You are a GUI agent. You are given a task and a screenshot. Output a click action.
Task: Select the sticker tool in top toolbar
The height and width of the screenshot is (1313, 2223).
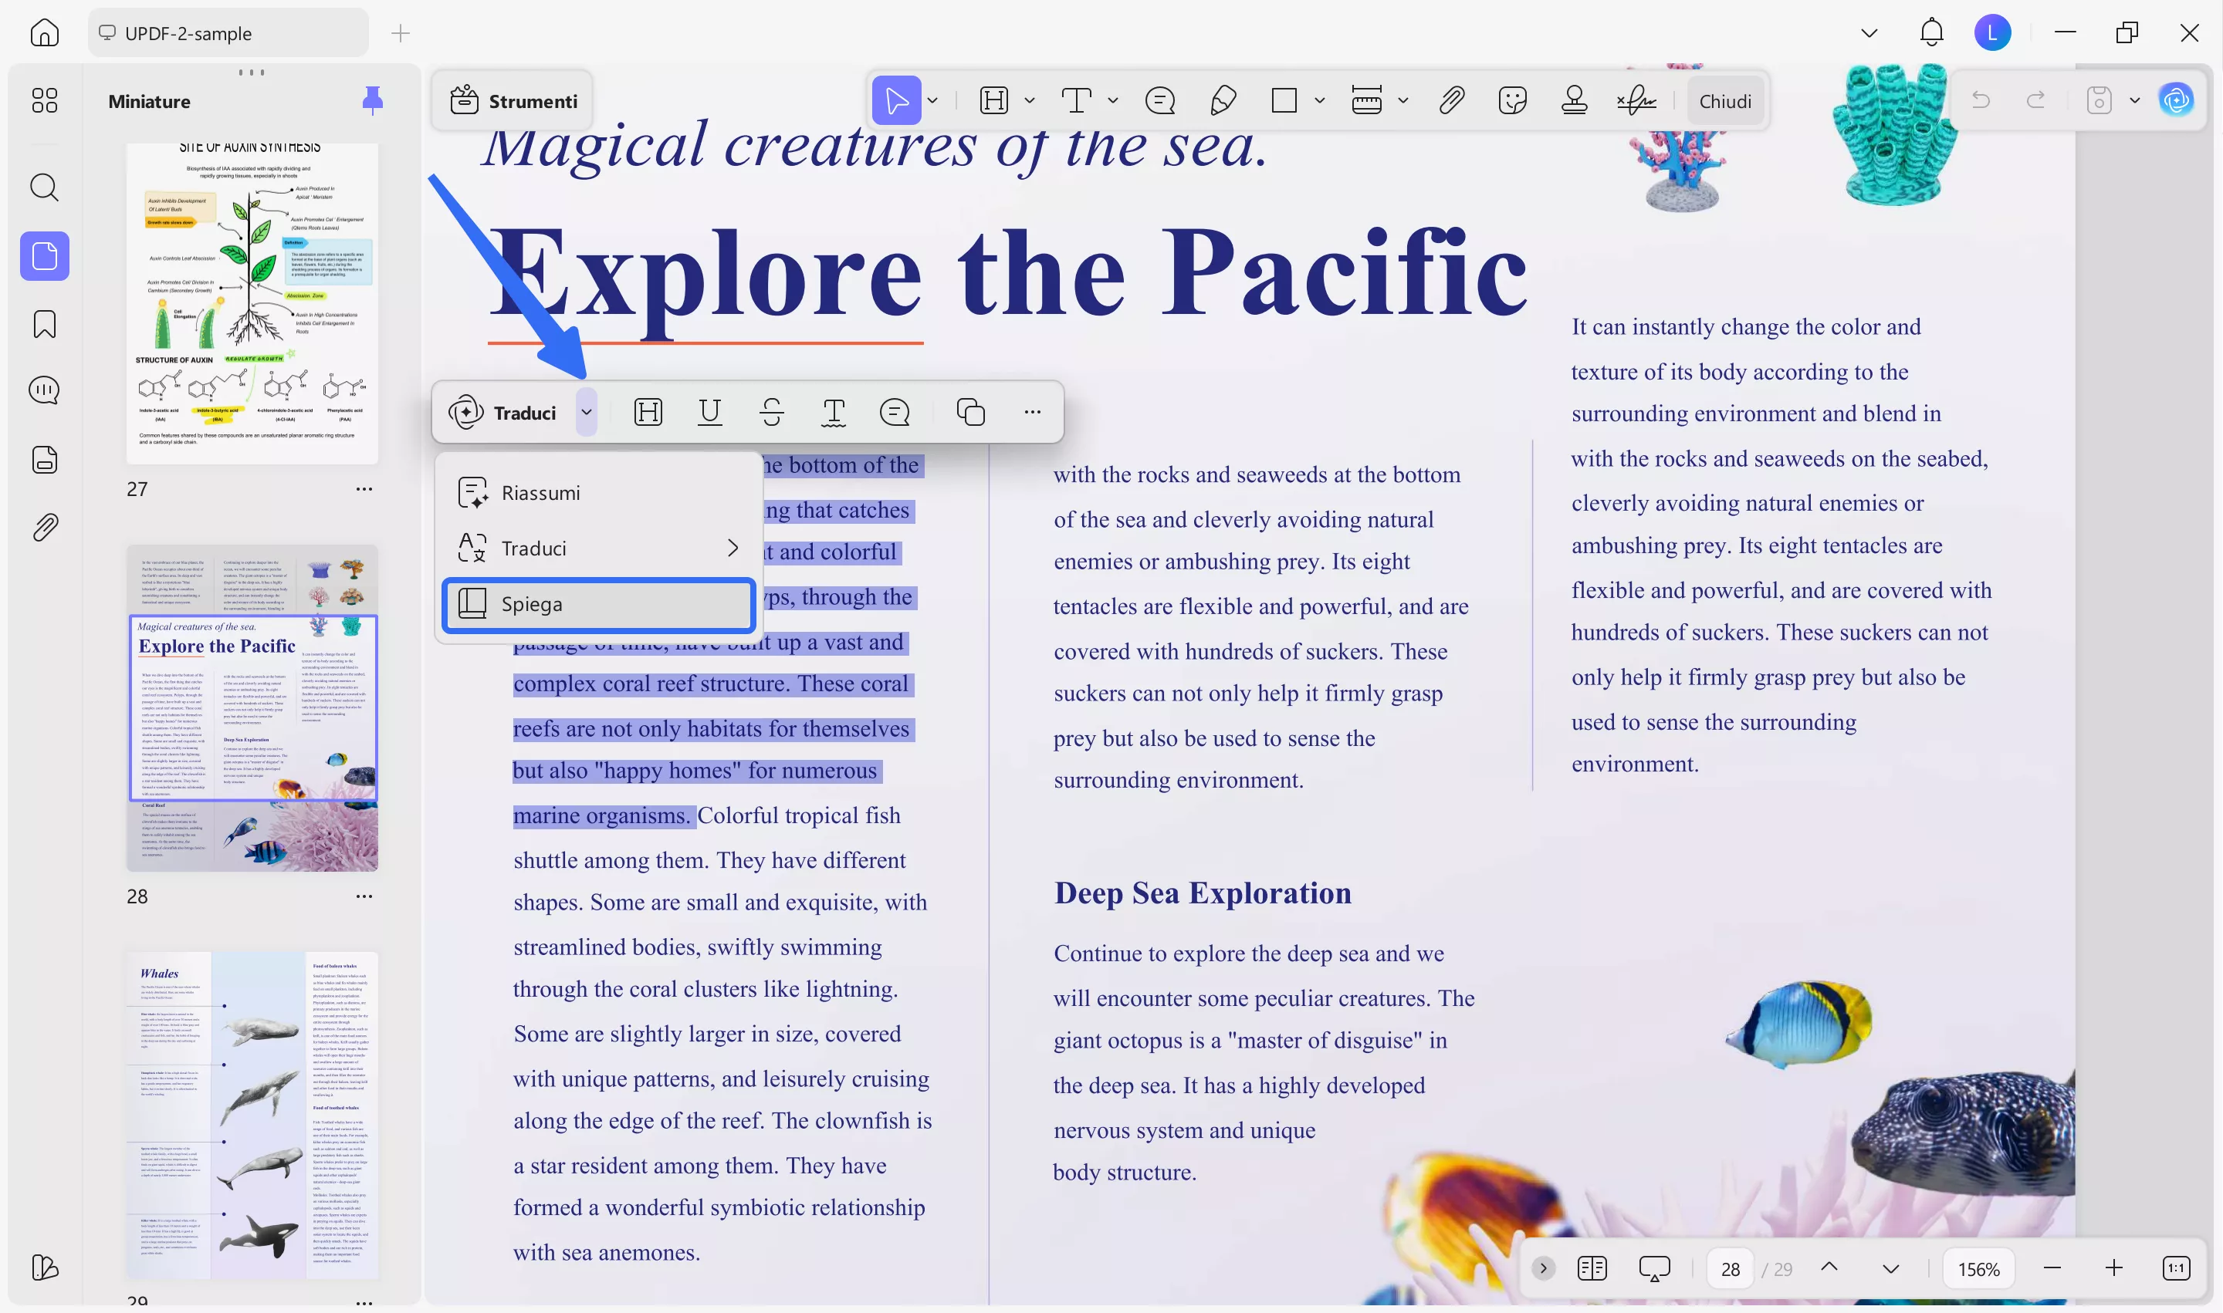(x=1512, y=101)
